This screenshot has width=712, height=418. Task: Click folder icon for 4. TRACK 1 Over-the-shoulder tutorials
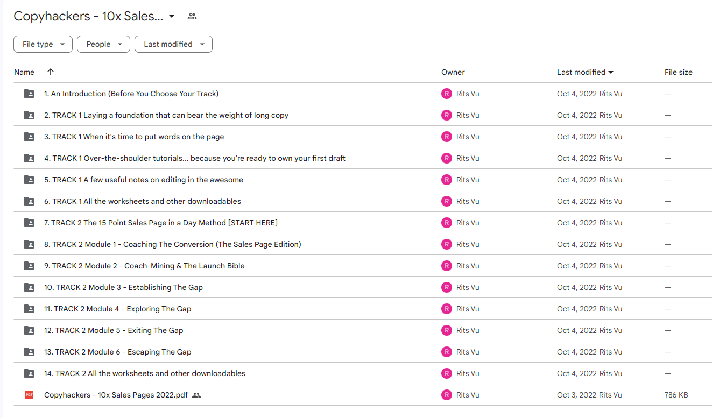(29, 158)
